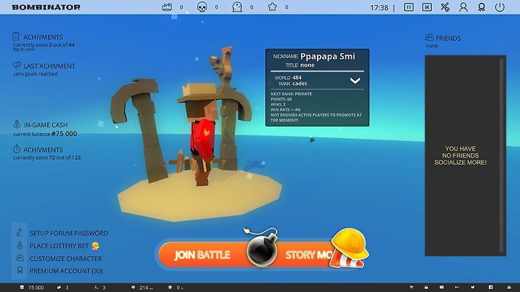This screenshot has height=292, width=520.
Task: Click the 214 ms ping value in bottom bar
Action: point(146,288)
